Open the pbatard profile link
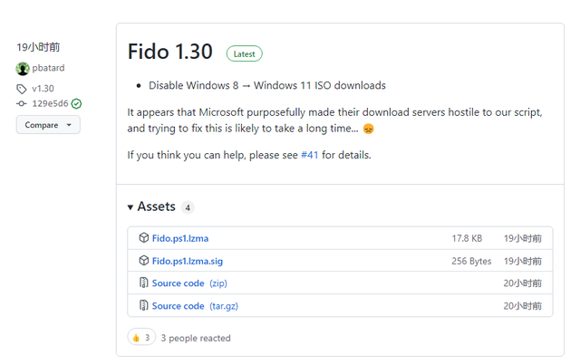 tap(50, 69)
